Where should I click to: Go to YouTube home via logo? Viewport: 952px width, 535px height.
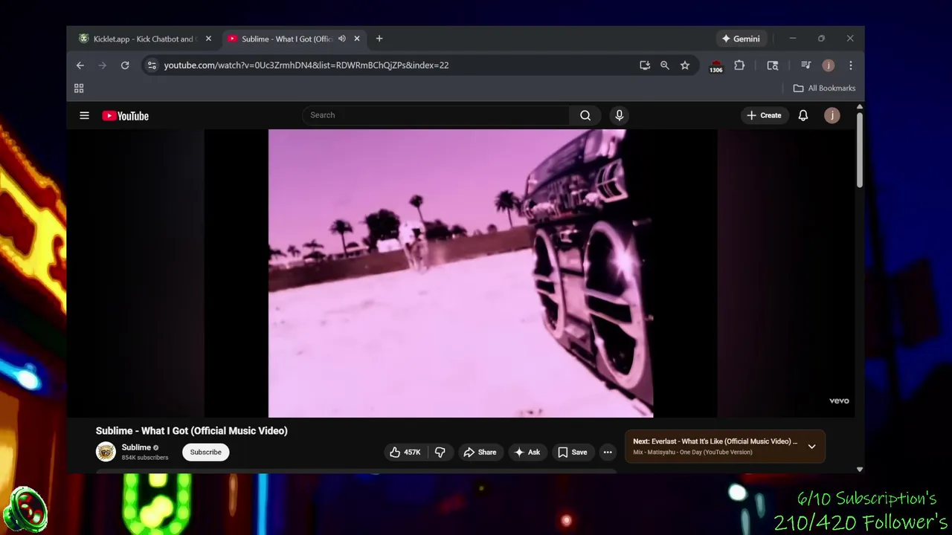tap(125, 116)
